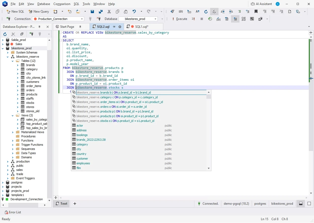Image resolution: width=314 pixels, height=223 pixels.
Task: Toggle the SQL syntax check icon
Action: pyautogui.click(x=214, y=12)
